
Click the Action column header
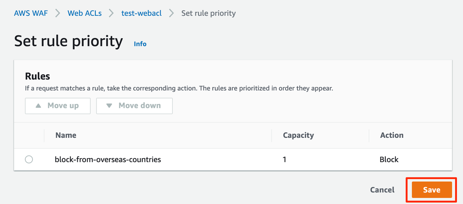pos(392,135)
